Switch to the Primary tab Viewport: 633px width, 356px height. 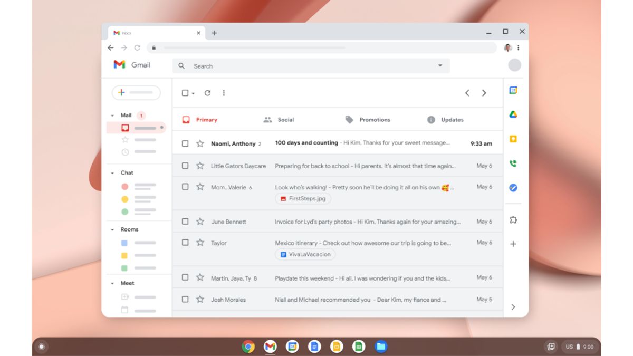click(200, 120)
